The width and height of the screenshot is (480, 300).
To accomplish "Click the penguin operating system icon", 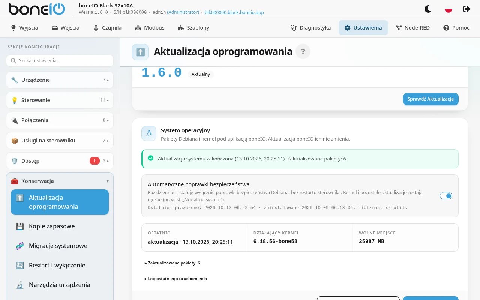I will tap(149, 133).
